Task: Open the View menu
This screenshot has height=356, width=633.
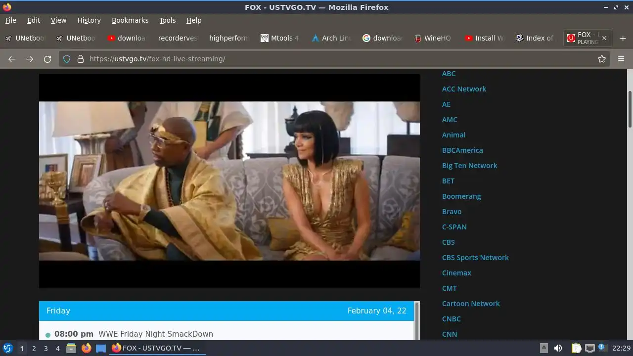Action: click(58, 20)
